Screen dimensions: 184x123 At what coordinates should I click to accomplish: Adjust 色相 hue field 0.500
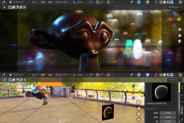[x=168, y=113]
